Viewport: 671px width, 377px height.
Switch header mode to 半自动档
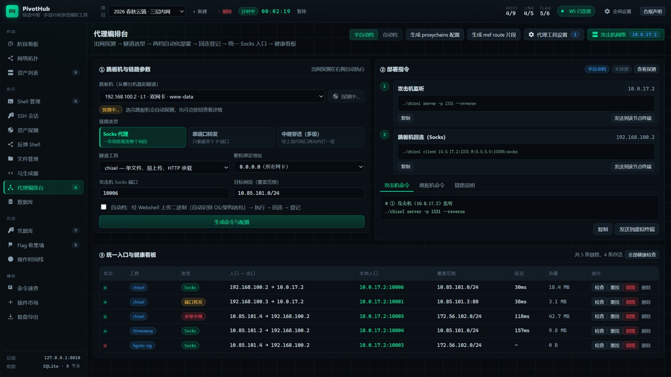364,34
